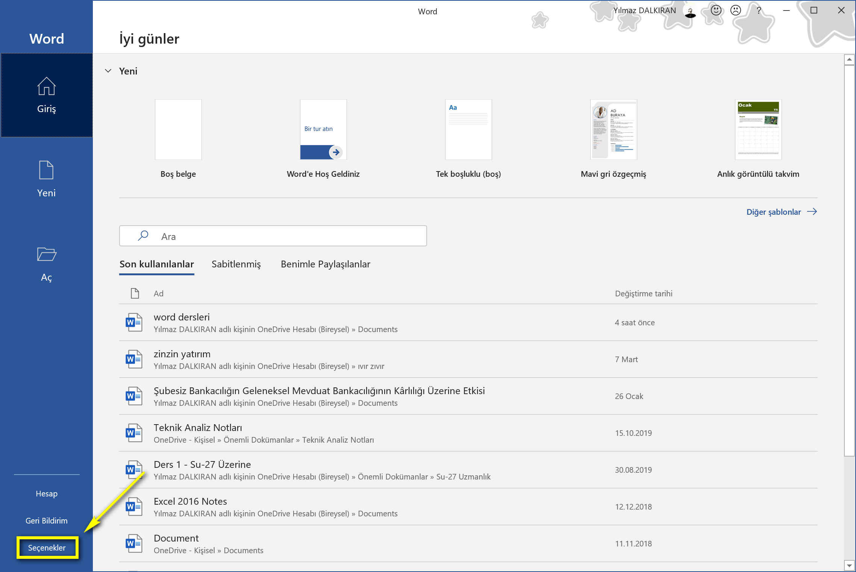Click the sad face feedback icon
The image size is (856, 572).
tap(736, 10)
